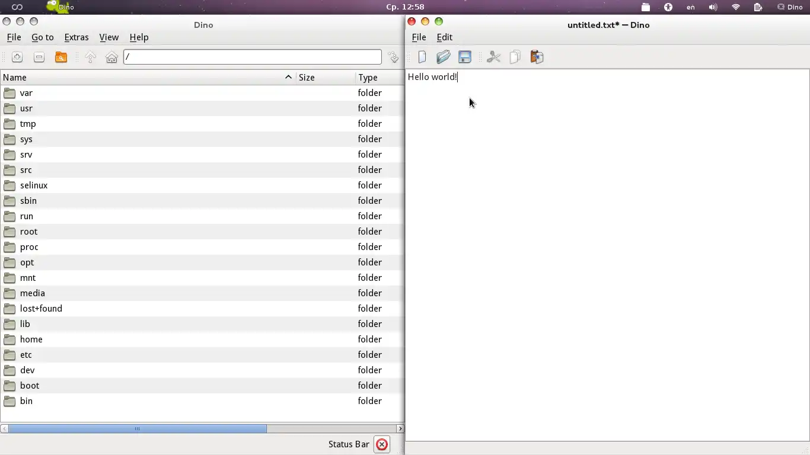Viewport: 810px width, 455px height.
Task: Open the folder icon in the system tray
Action: click(x=646, y=7)
